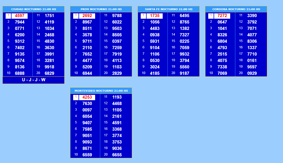The width and height of the screenshot is (283, 163).
Task: Select the CORDOBA NOCTURNO 21:00 HS header
Action: (x=236, y=9)
